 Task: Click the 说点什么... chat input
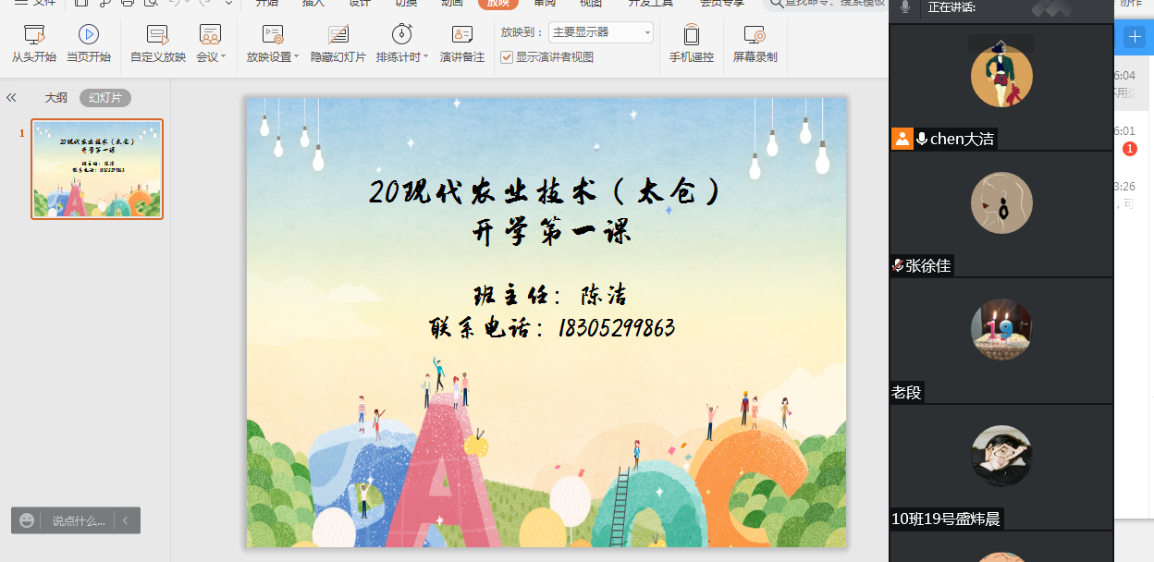[x=78, y=520]
